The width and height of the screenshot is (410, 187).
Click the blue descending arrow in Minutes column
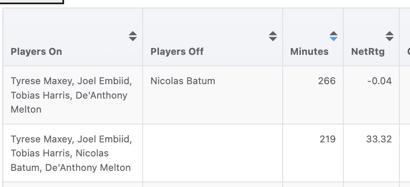tap(334, 39)
